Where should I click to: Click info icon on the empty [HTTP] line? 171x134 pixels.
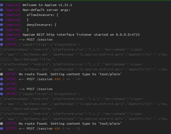[2, 84]
